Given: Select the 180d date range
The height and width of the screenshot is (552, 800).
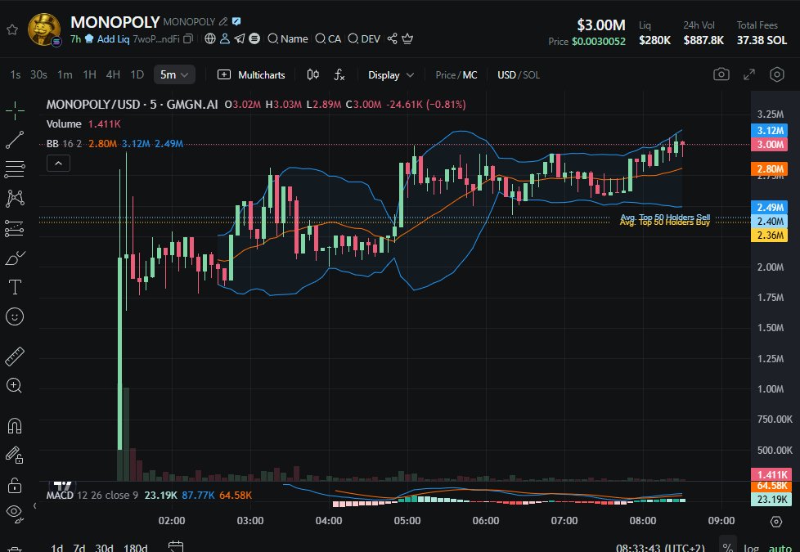Looking at the screenshot, I should coord(135,547).
